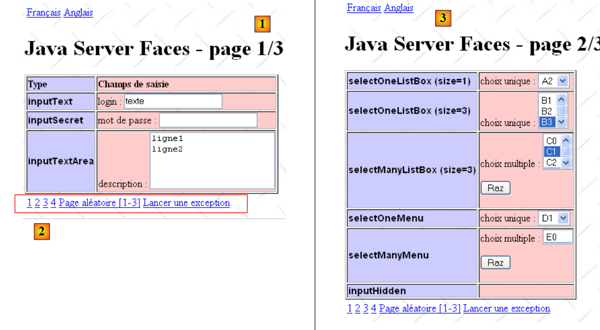This screenshot has width=600, height=330.
Task: Click in the description text area
Action: point(212,161)
